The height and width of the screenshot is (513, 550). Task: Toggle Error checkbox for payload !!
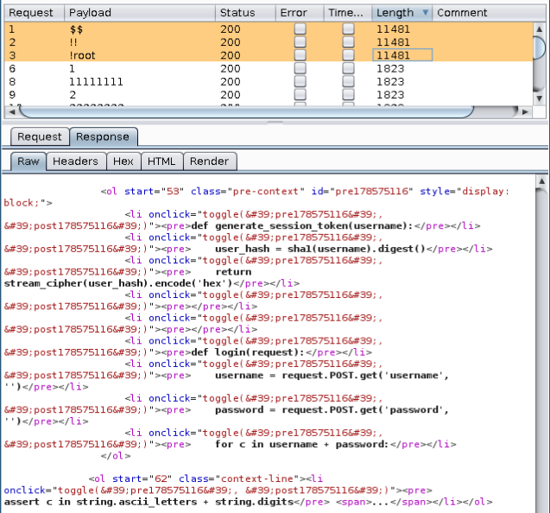tap(300, 41)
